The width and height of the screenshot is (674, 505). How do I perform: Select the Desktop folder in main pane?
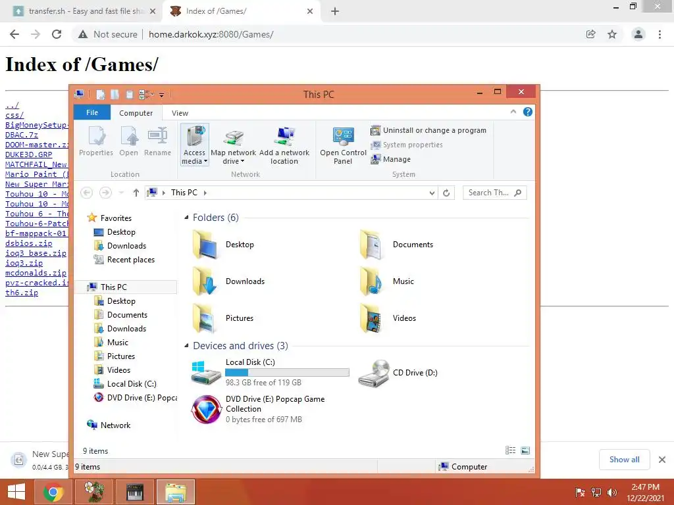pyautogui.click(x=224, y=245)
